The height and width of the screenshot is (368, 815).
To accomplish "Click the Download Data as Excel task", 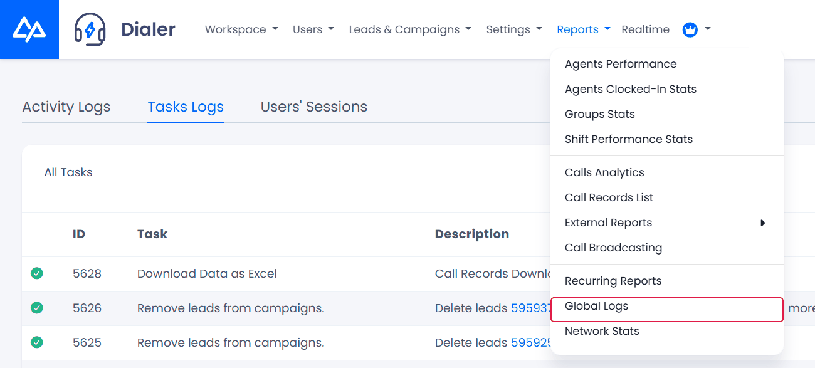I will point(207,273).
